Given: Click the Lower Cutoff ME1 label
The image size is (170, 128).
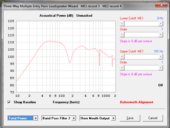Looking at the screenshot, I should coord(132,18).
